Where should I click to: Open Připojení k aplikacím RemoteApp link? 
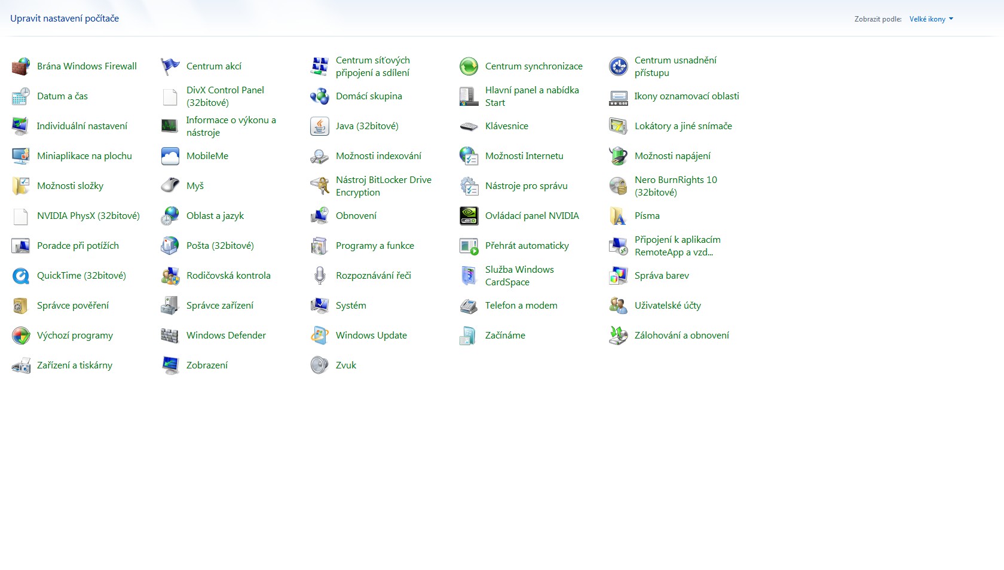pyautogui.click(x=678, y=246)
